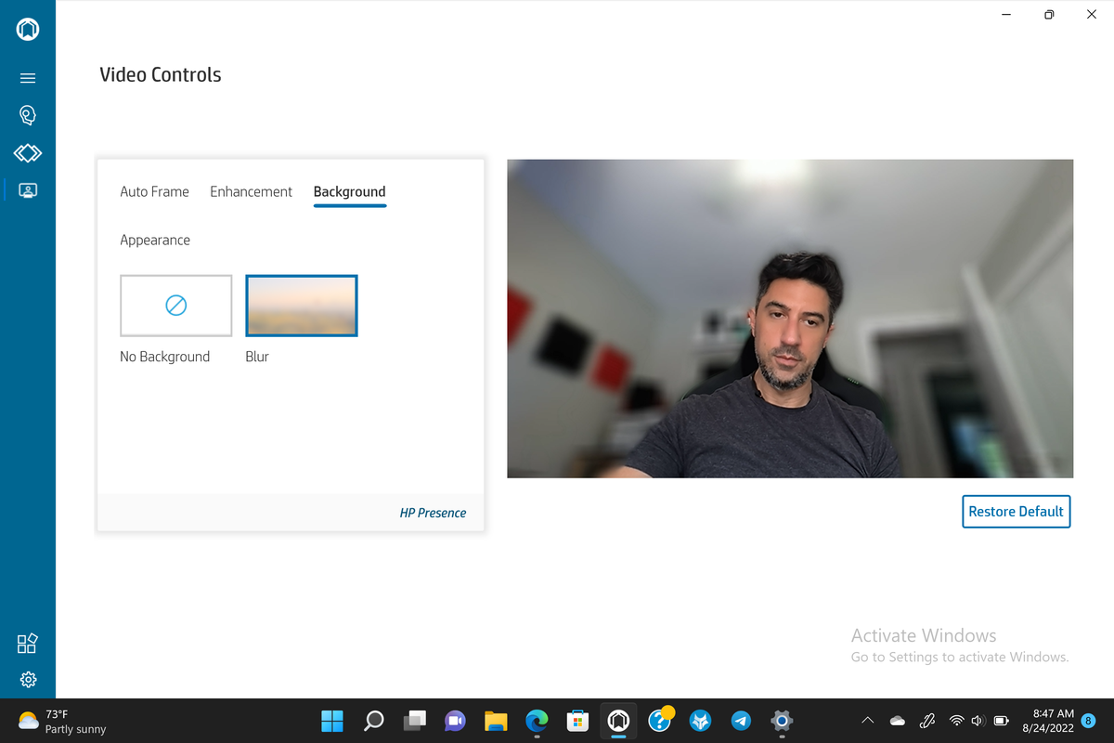The width and height of the screenshot is (1114, 743).
Task: Click the HP Presence link
Action: pyautogui.click(x=433, y=513)
